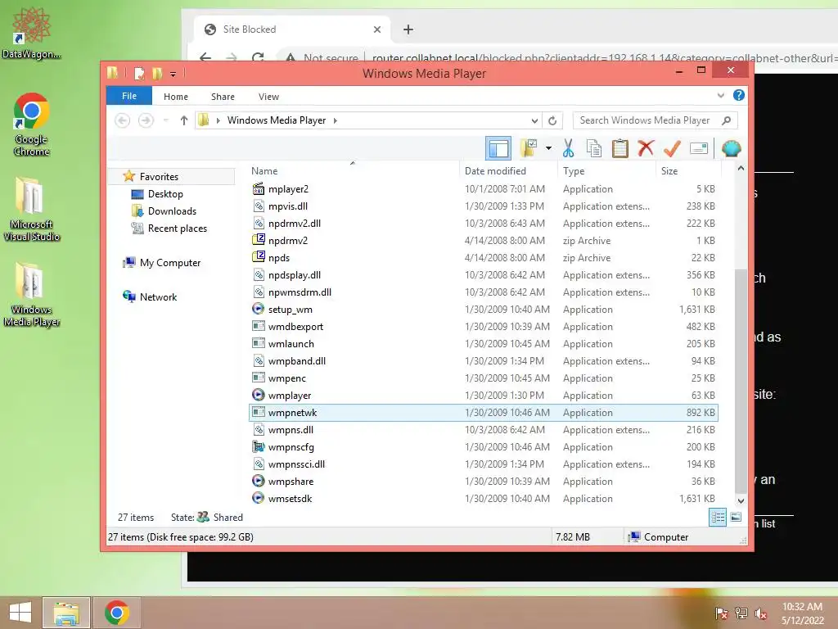Switch to large thumbnails view icon
Image resolution: width=838 pixels, height=629 pixels.
click(x=736, y=518)
